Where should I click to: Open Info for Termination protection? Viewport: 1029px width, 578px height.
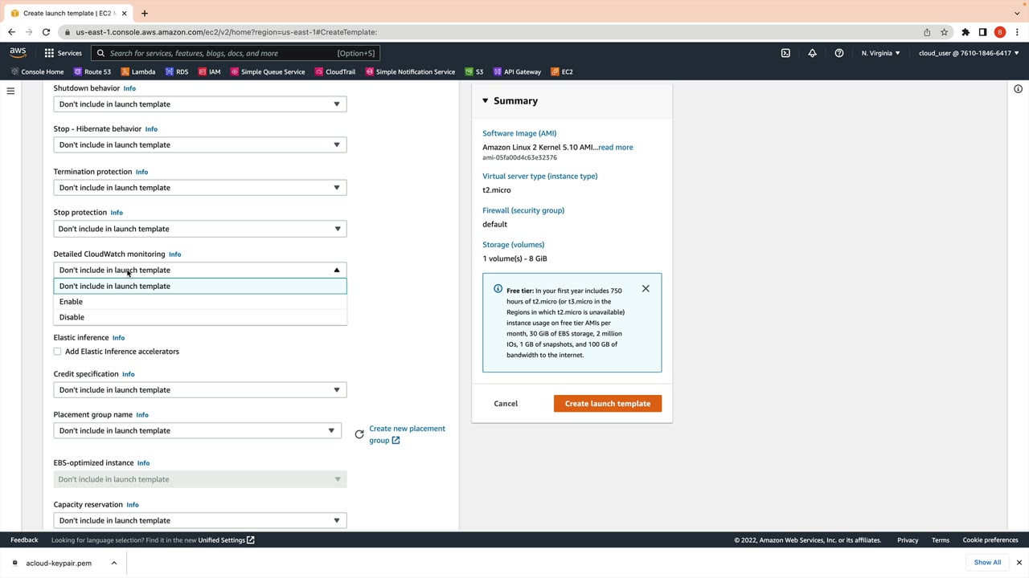141,172
